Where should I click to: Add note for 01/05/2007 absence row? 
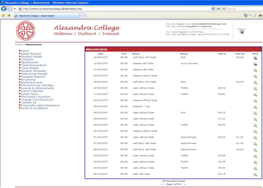[255, 132]
